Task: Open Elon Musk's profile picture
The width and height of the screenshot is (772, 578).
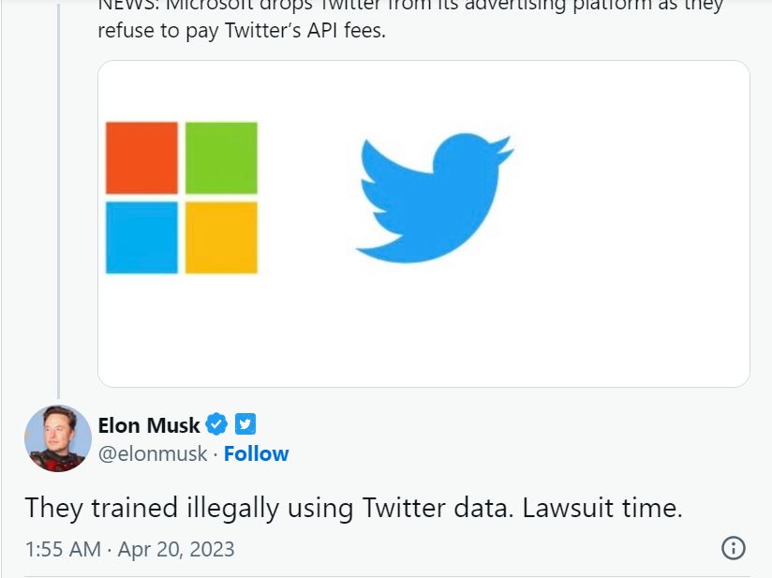Action: point(58,438)
